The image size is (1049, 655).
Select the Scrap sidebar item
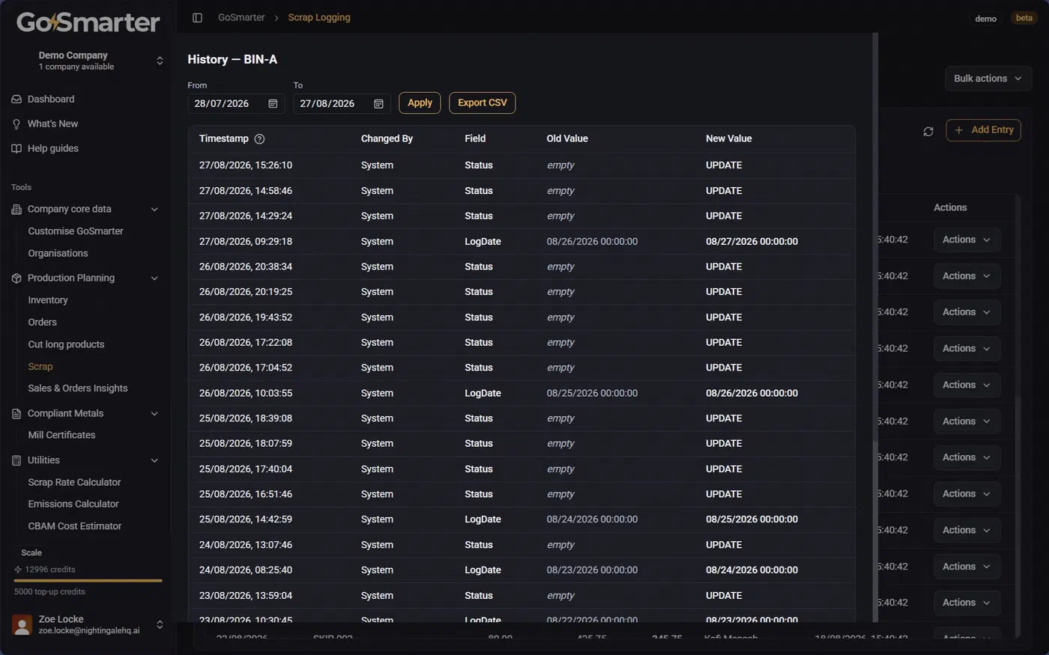pos(40,367)
